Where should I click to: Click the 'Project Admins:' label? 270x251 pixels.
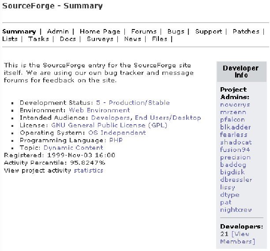coord(235,93)
